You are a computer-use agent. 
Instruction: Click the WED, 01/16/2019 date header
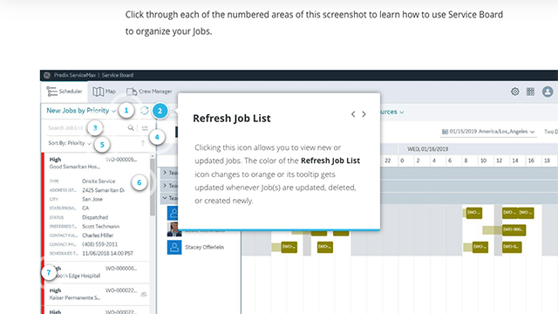(428, 149)
